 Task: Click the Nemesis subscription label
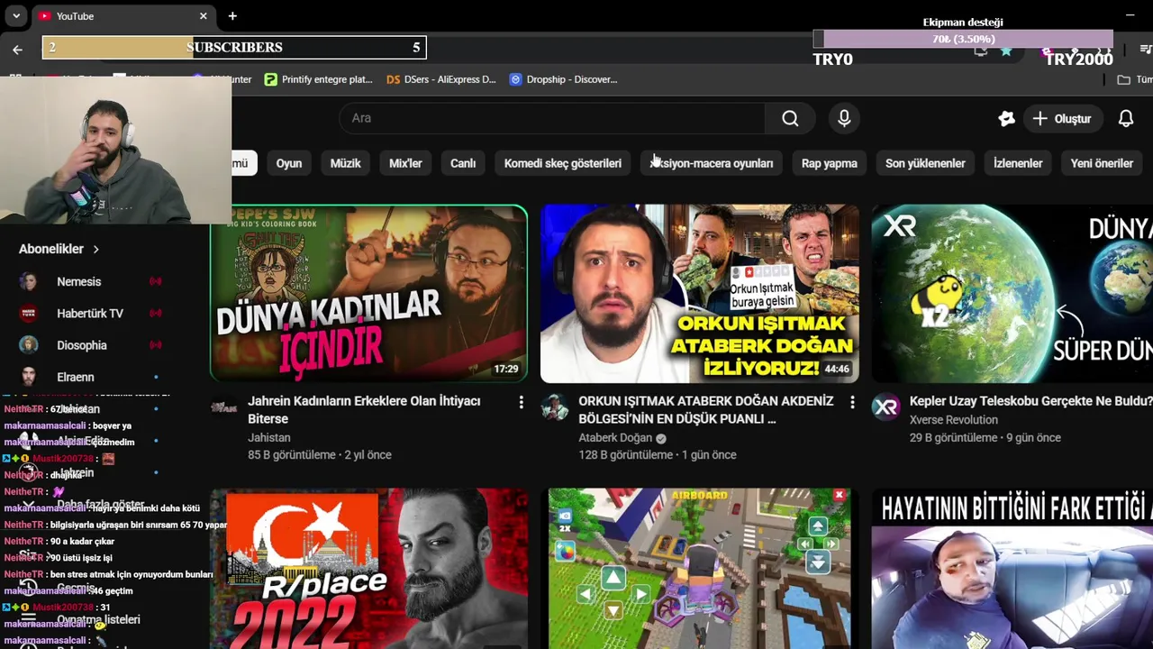[79, 282]
